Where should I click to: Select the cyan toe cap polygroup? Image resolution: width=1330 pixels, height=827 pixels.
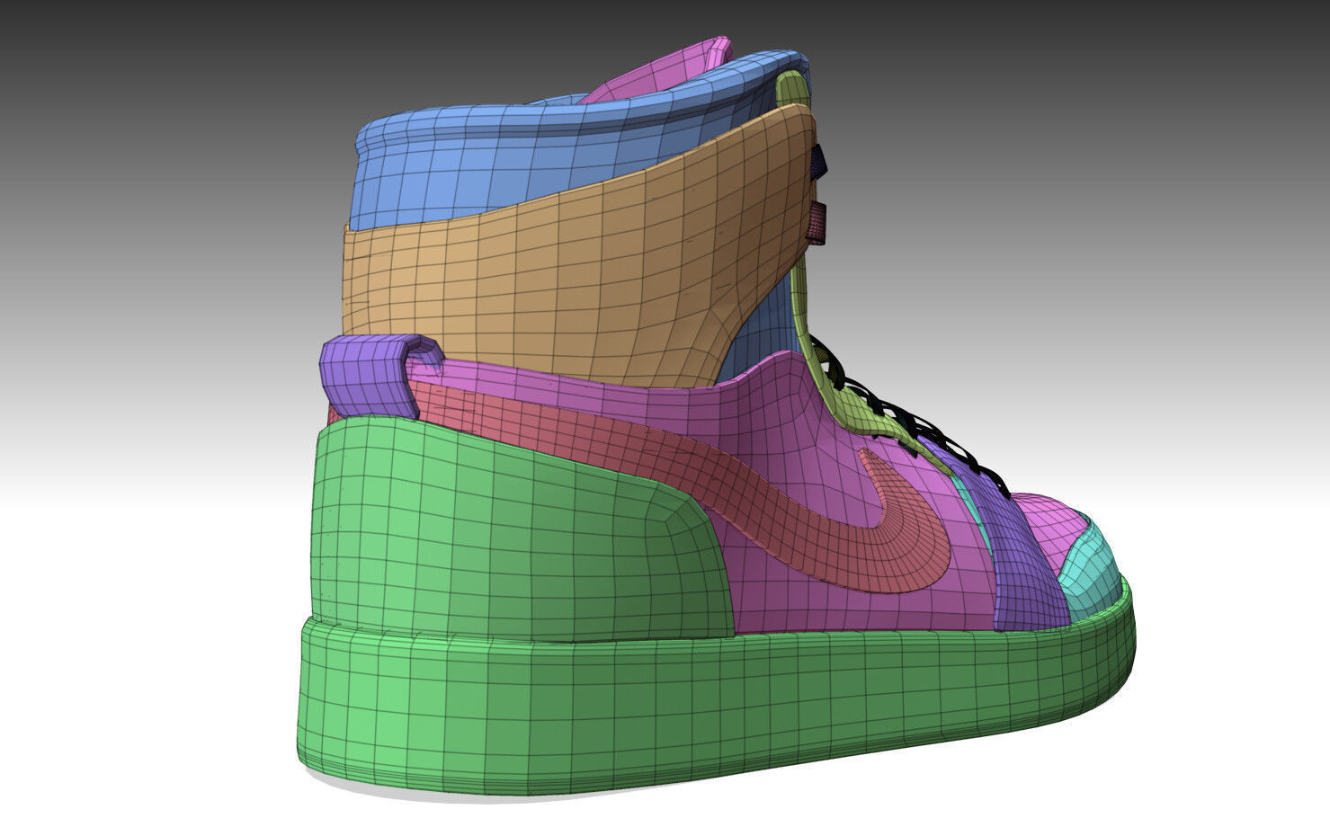tap(1093, 566)
